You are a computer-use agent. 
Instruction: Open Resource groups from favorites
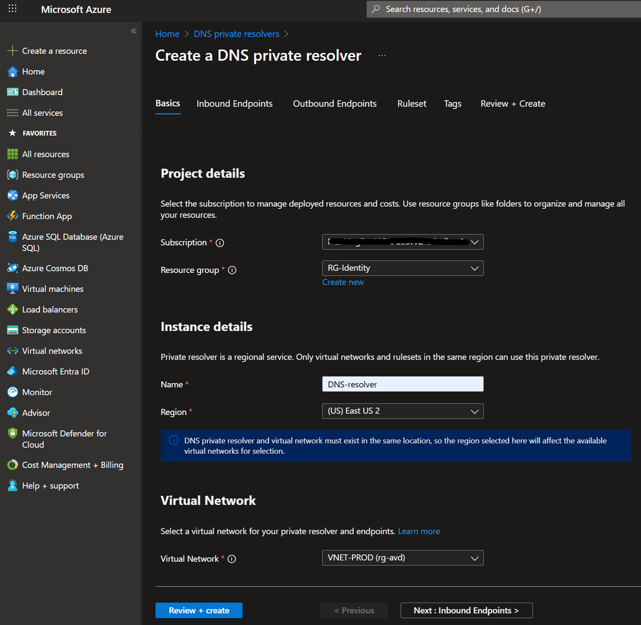52,175
